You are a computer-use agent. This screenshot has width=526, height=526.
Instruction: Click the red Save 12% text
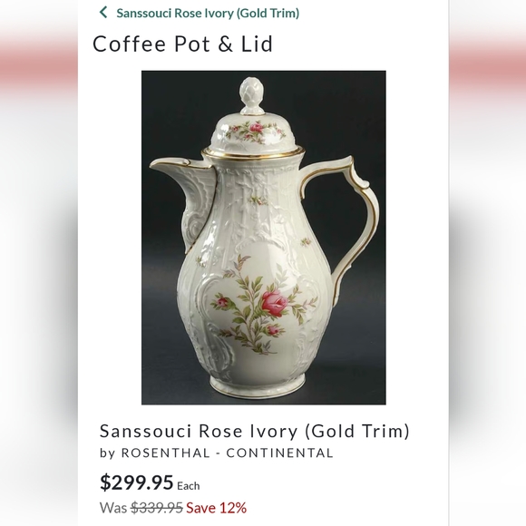coord(217,508)
